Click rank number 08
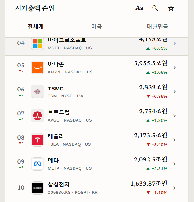This screenshot has width=194, height=202. (x=21, y=138)
